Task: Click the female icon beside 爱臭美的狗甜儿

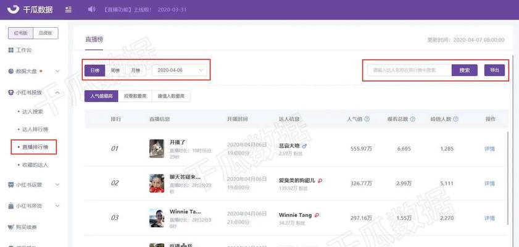Action: pos(320,180)
